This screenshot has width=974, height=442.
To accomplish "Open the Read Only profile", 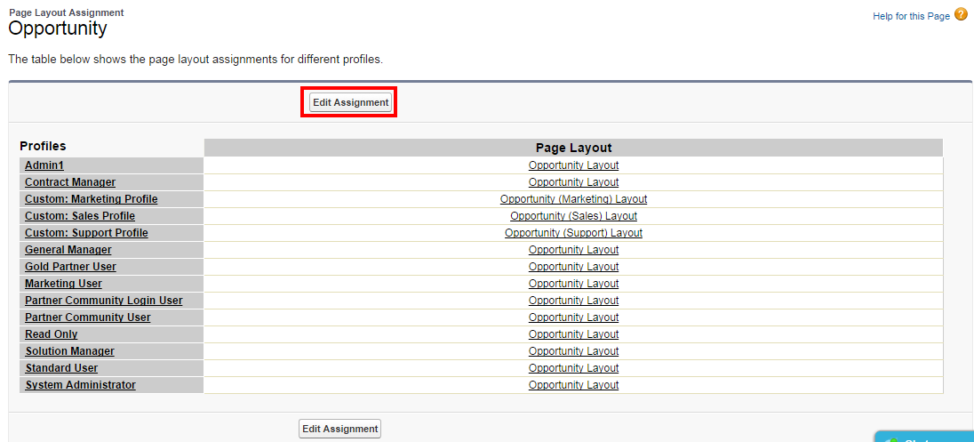I will point(52,334).
